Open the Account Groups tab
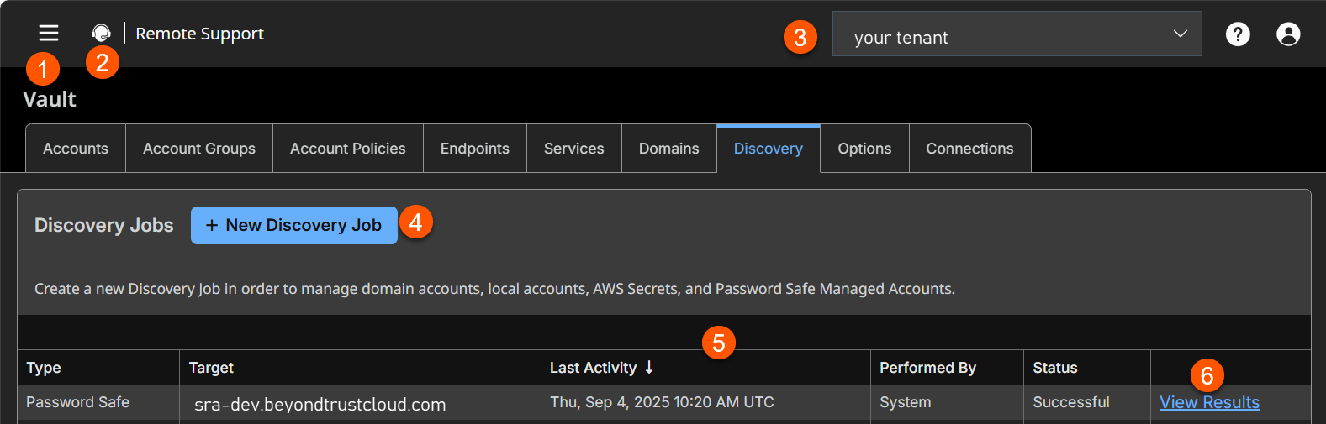This screenshot has width=1326, height=424. pyautogui.click(x=199, y=149)
